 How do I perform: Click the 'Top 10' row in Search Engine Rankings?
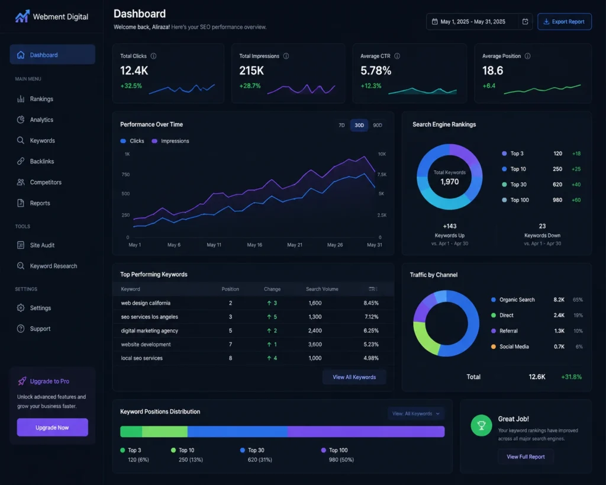pos(541,169)
